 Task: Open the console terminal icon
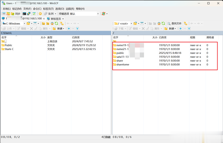(x=24, y=14)
